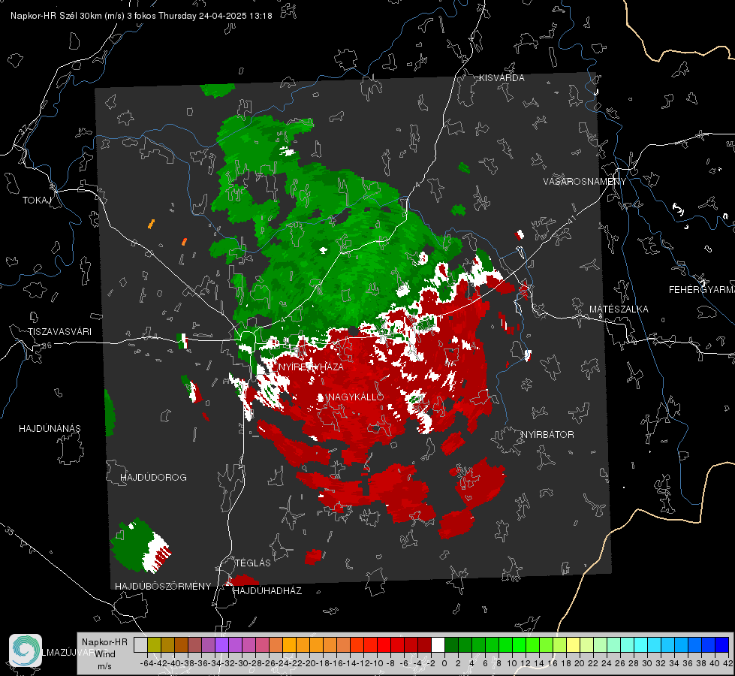
Task: Click road number 41 near Vásárosnamény
Action: [x=571, y=219]
